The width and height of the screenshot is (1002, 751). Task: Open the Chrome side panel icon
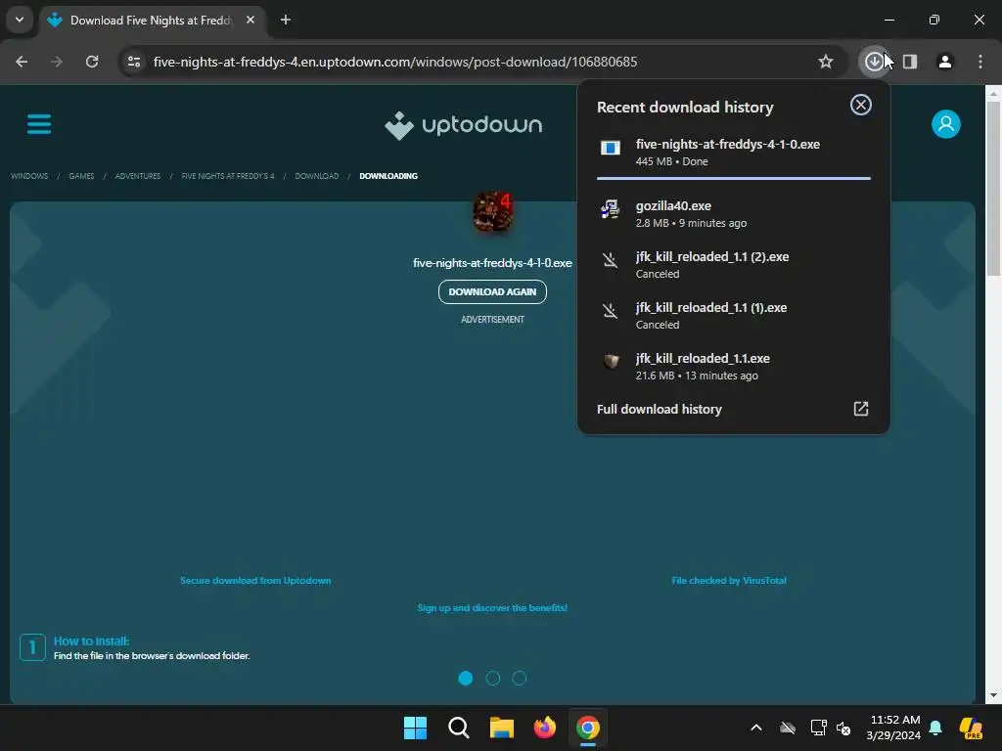(910, 62)
